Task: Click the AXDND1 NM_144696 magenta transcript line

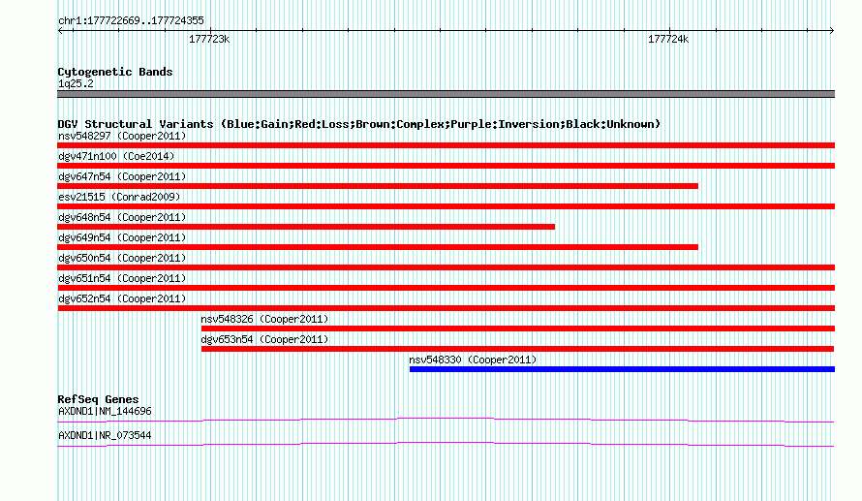Action: click(446, 421)
